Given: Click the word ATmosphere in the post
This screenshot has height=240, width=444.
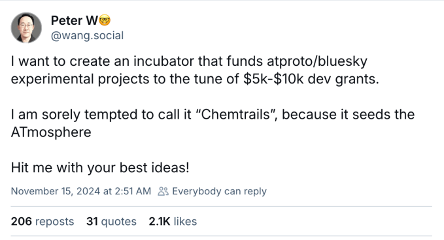Looking at the screenshot, I should pos(51,132).
